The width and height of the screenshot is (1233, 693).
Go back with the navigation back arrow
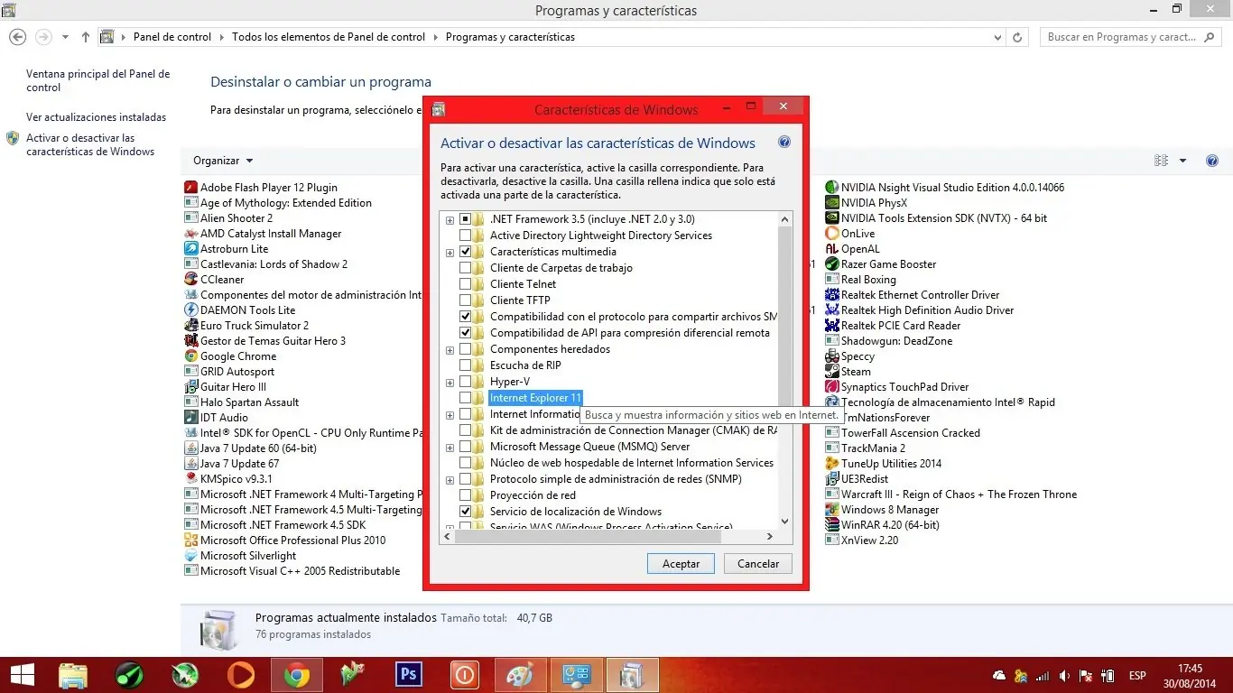[x=17, y=37]
